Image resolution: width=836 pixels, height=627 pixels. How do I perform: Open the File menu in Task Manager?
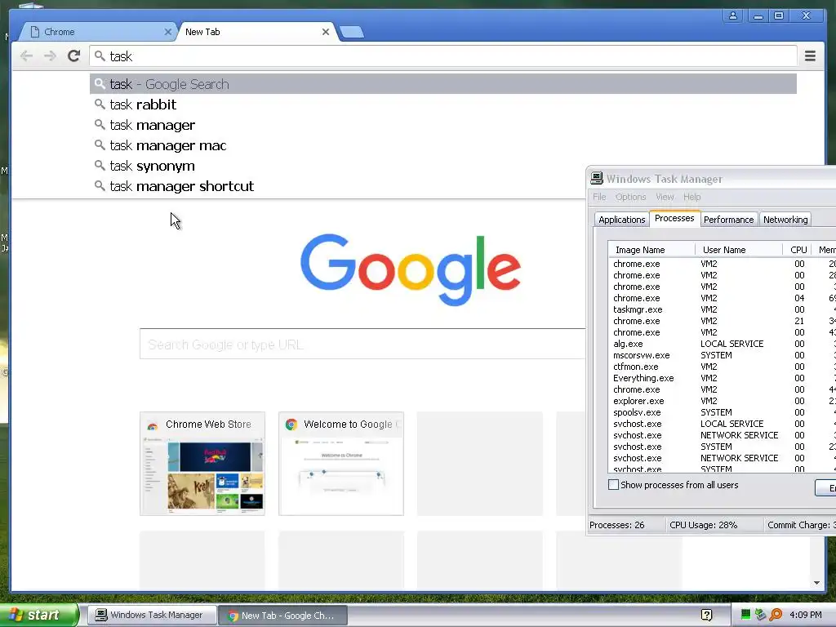click(x=599, y=197)
